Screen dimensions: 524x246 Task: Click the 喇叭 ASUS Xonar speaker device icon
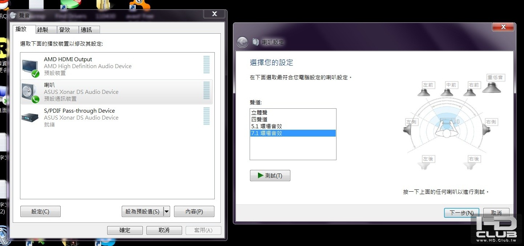pyautogui.click(x=31, y=93)
